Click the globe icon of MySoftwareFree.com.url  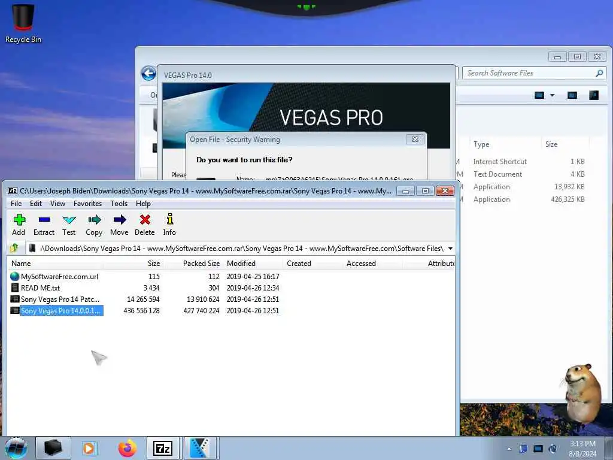pyautogui.click(x=15, y=277)
